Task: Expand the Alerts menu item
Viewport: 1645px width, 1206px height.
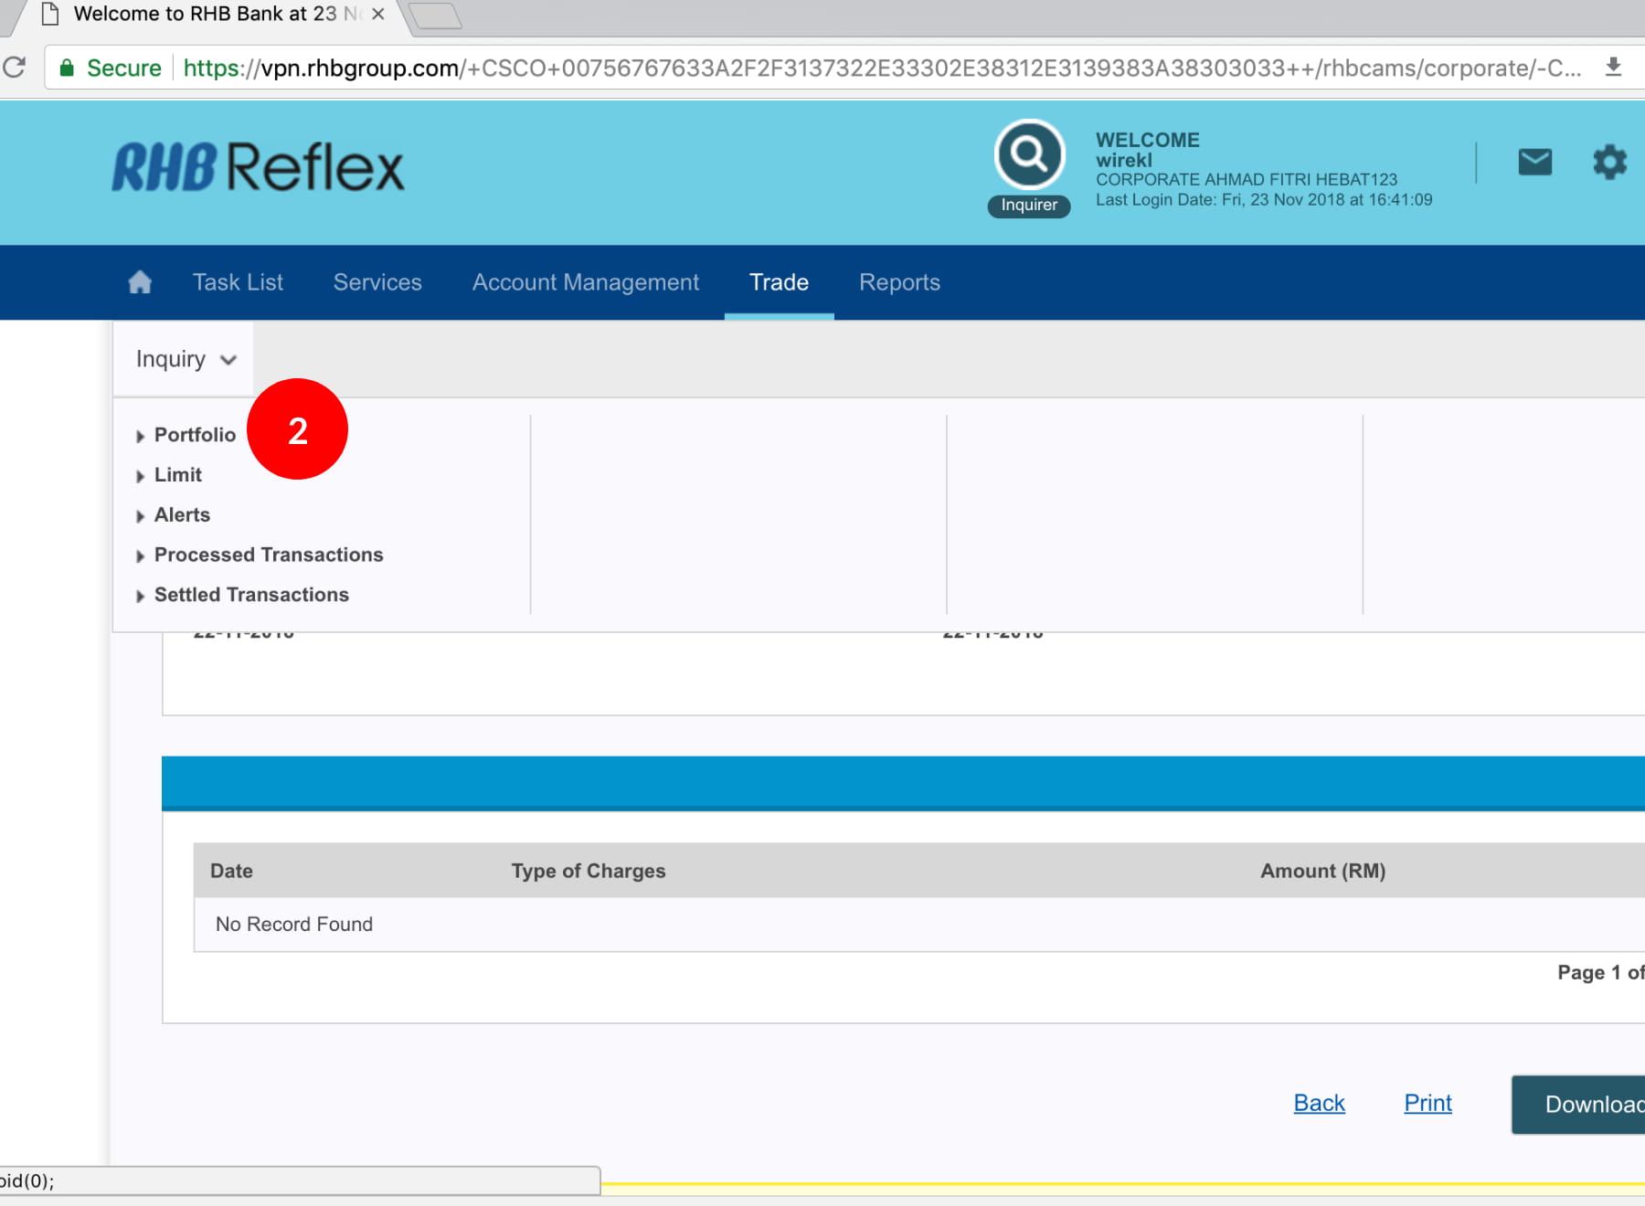Action: [x=182, y=515]
